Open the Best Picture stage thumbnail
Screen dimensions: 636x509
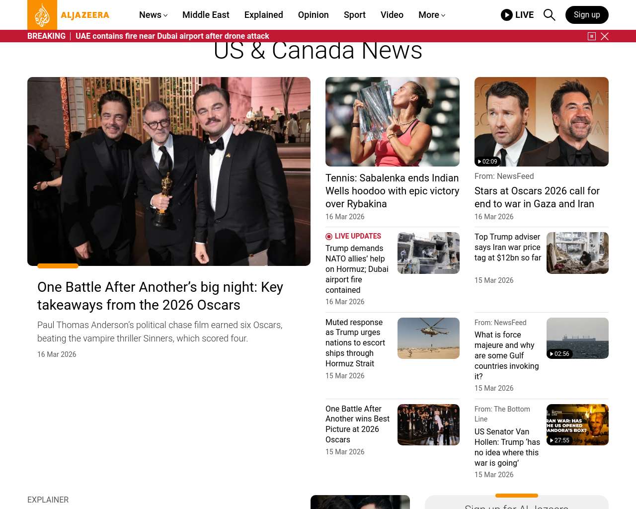click(428, 424)
